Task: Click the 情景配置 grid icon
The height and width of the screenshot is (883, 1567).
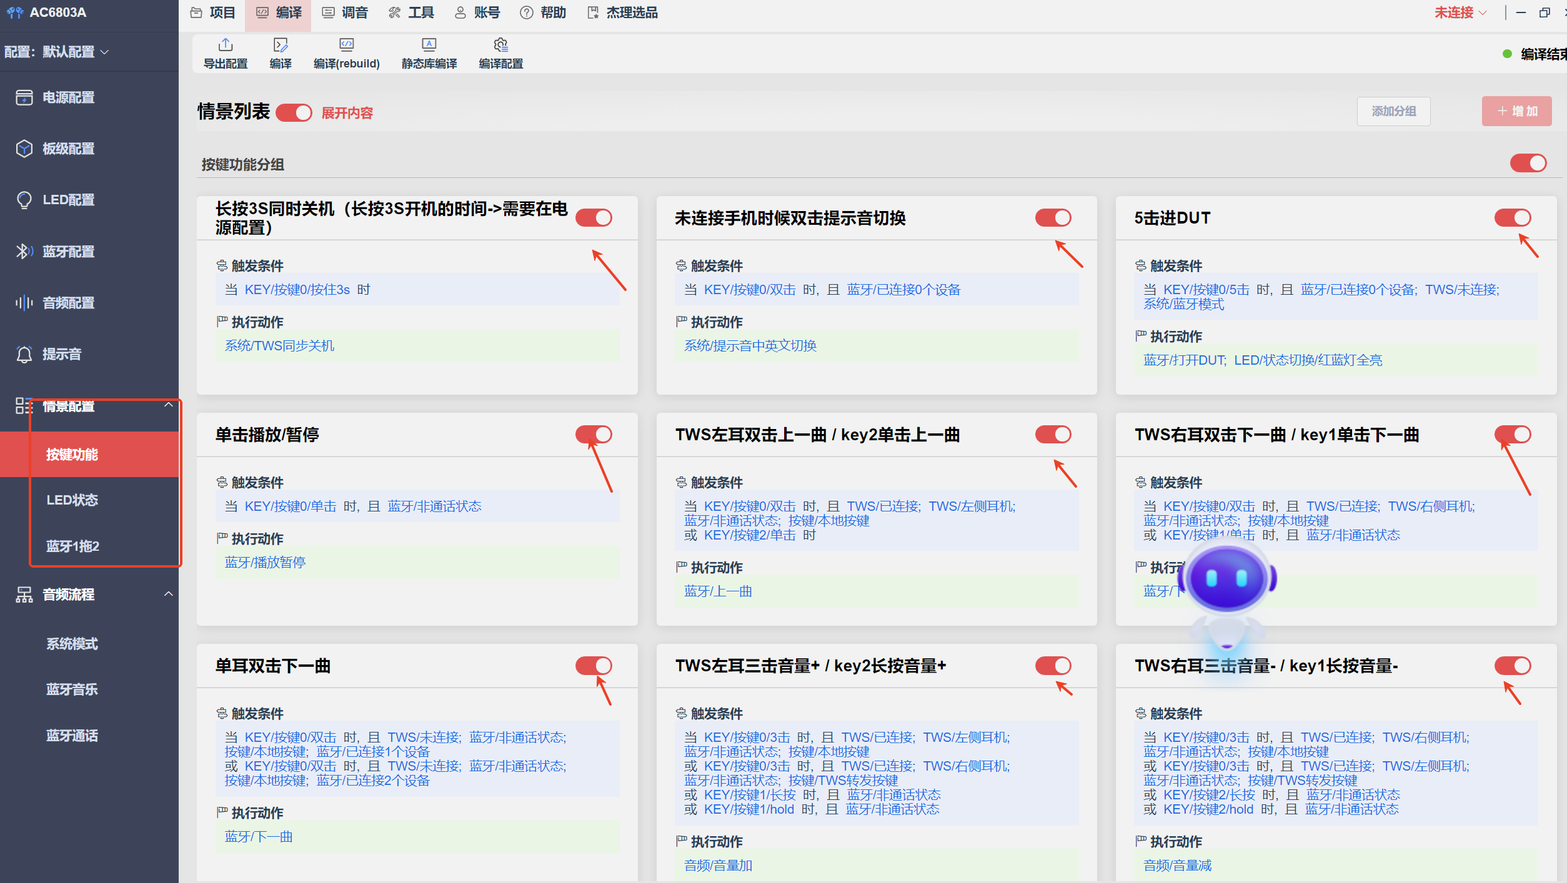Action: point(24,406)
